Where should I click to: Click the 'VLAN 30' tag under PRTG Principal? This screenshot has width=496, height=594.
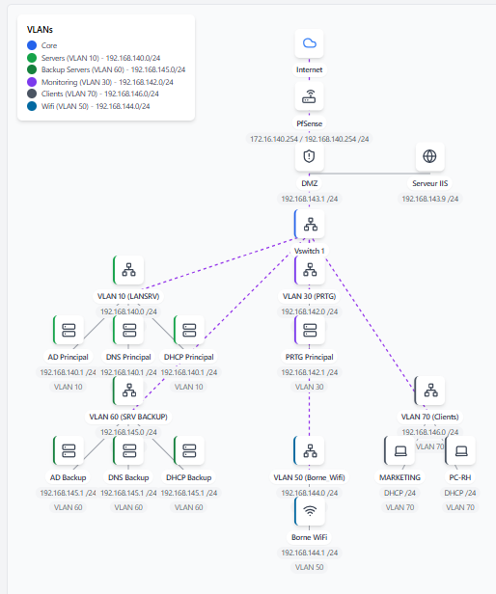click(x=310, y=387)
